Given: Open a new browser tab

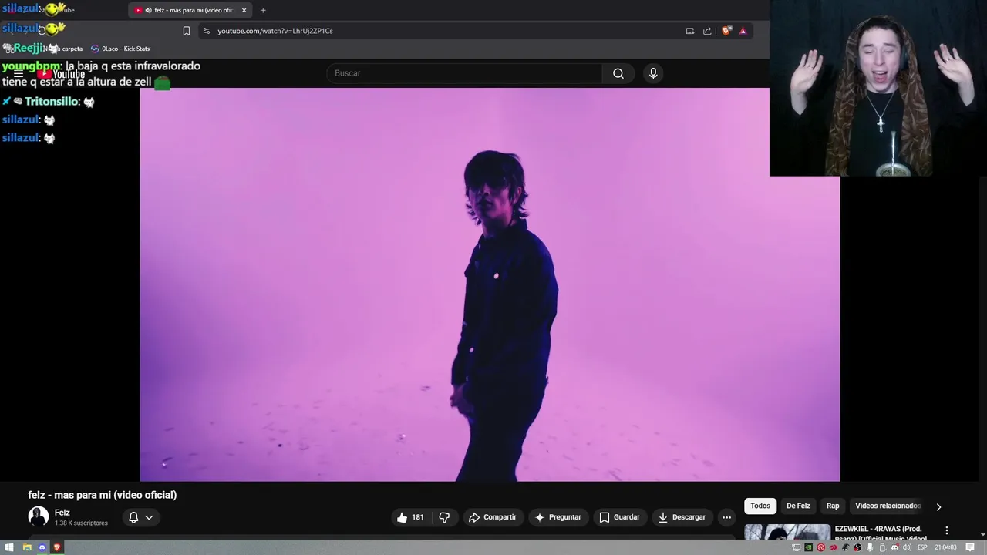Looking at the screenshot, I should 263,10.
